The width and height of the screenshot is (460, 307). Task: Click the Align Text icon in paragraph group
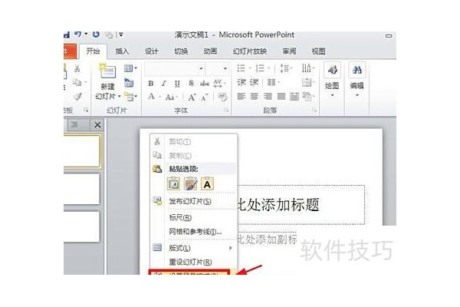(307, 83)
